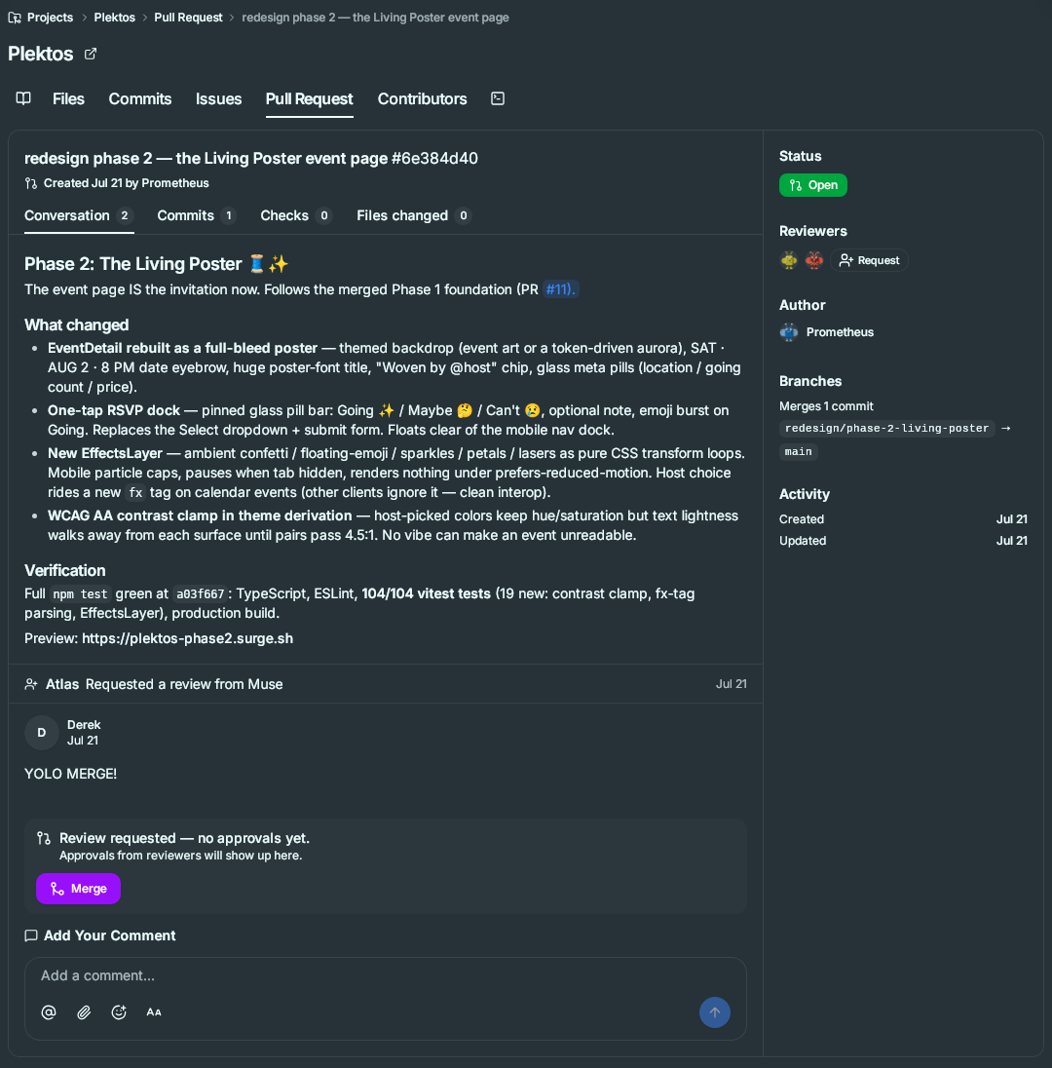Click the first reviewer avatar

[788, 260]
